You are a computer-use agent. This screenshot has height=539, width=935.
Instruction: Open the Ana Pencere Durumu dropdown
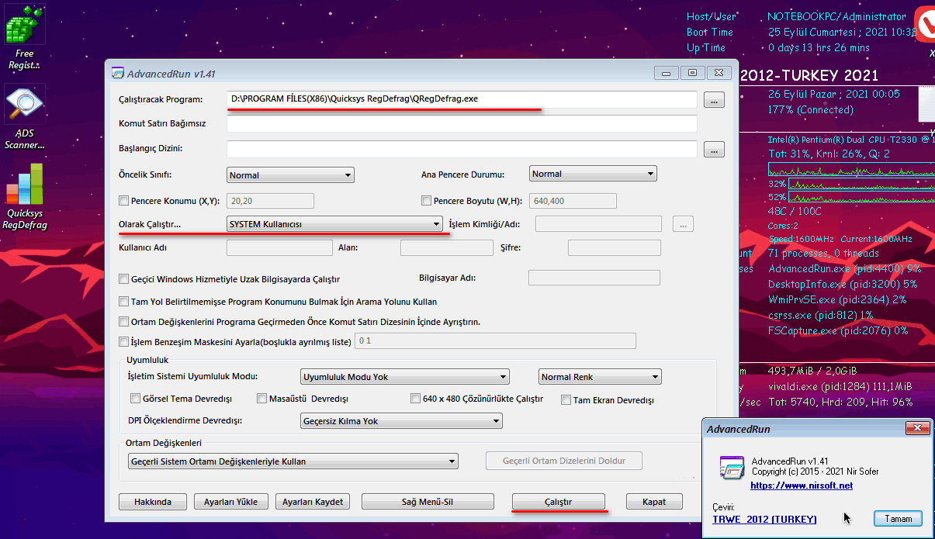click(593, 174)
